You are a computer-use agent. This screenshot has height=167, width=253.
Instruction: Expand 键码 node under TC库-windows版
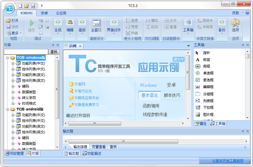[13, 86]
